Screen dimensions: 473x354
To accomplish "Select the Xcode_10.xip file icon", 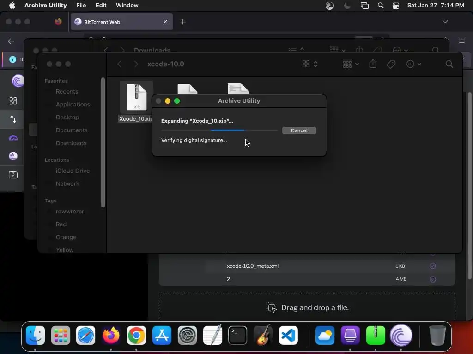I will click(x=137, y=97).
